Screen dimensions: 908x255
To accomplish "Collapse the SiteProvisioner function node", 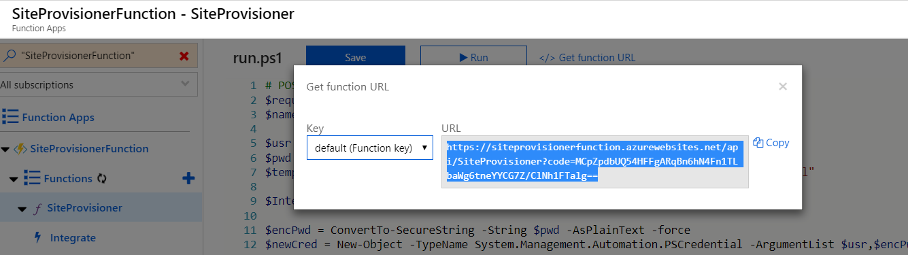I will [x=22, y=208].
